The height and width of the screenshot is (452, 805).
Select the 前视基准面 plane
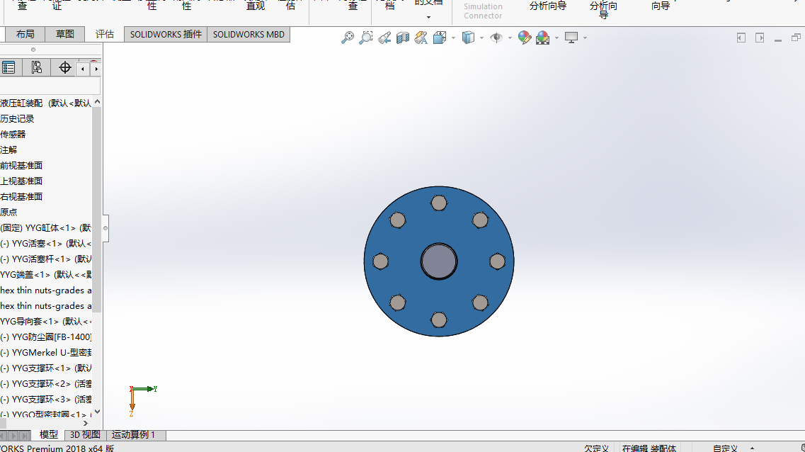[21, 165]
